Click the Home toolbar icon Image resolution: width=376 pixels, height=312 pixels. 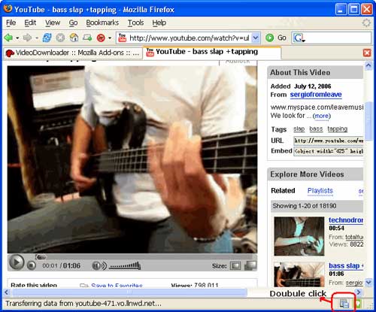[74, 38]
